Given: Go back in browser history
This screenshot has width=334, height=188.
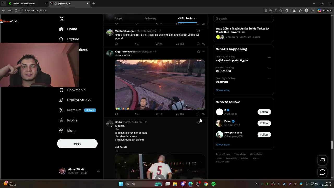Looking at the screenshot, I should pyautogui.click(x=3, y=10).
